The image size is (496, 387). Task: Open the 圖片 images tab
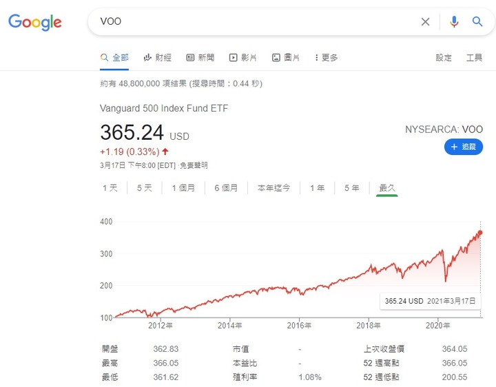coord(286,58)
